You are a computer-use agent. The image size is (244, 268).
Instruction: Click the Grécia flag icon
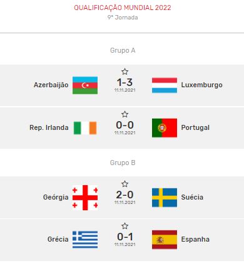pyautogui.click(x=85, y=240)
